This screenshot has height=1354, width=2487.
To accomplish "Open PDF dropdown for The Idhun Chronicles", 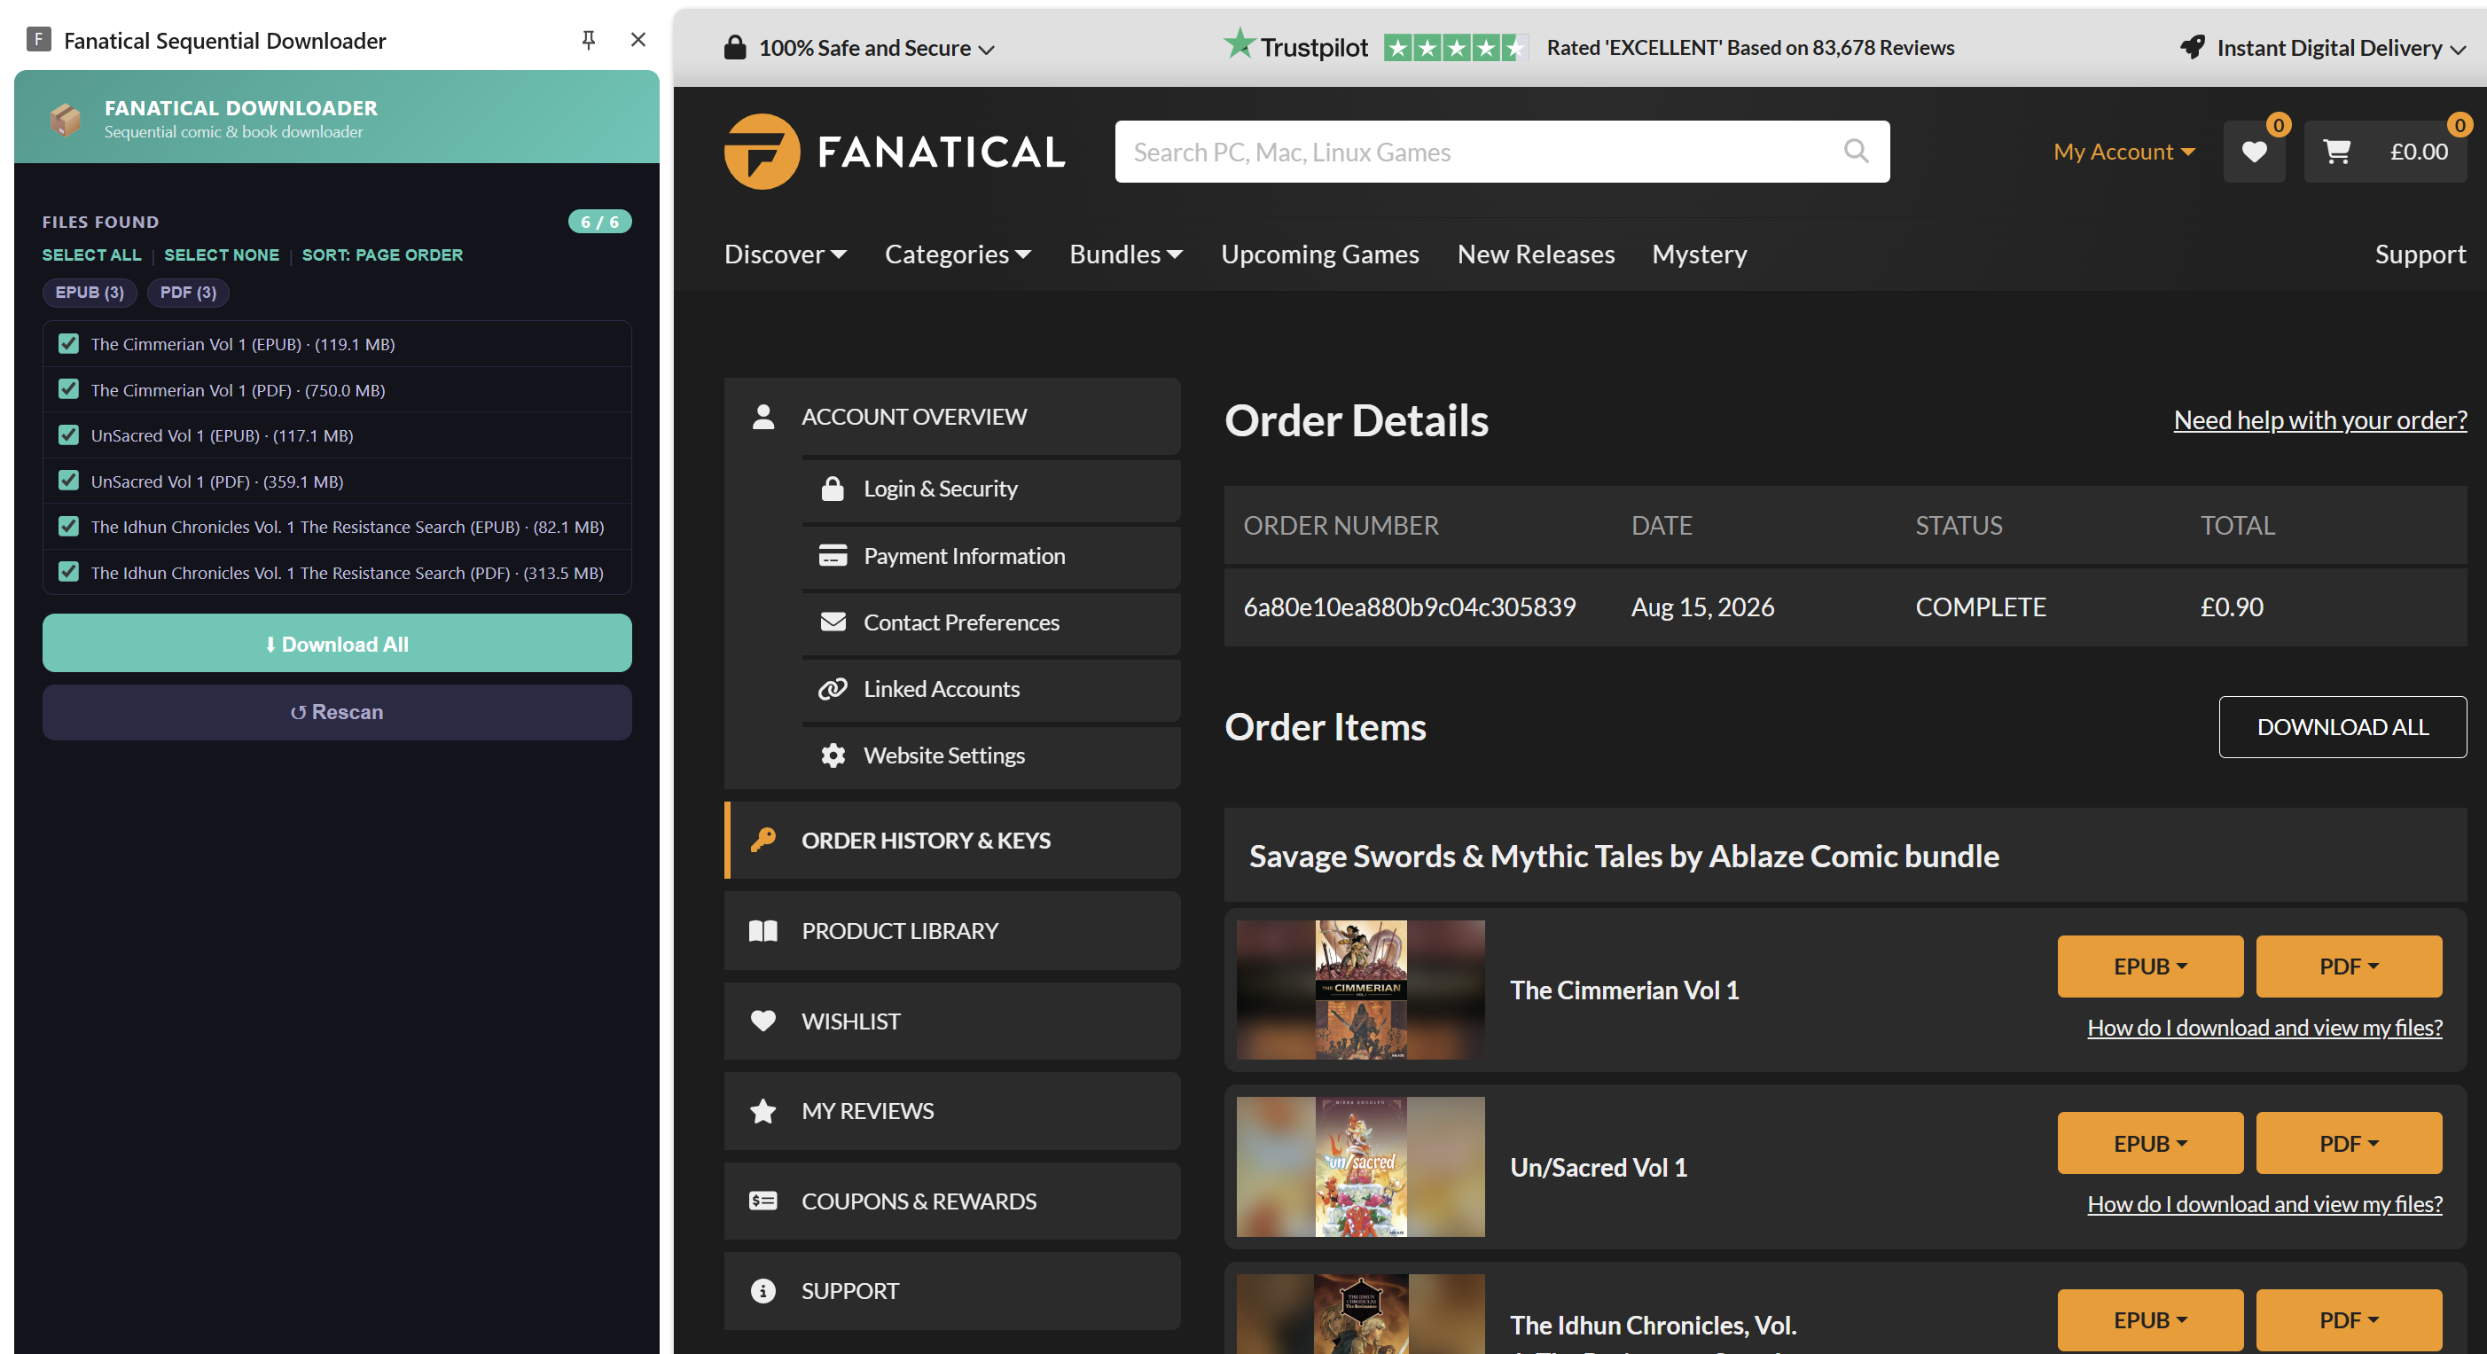I will (x=2349, y=1320).
